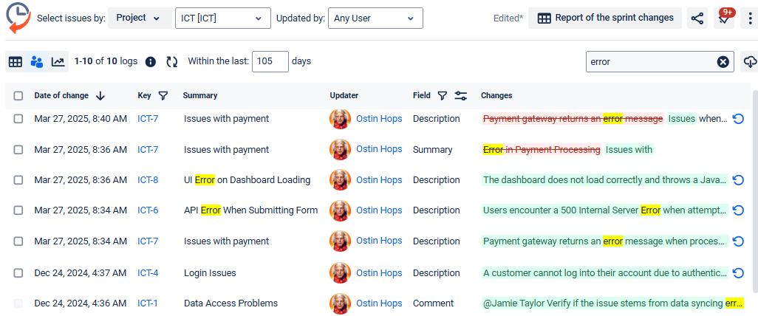The image size is (758, 316).
Task: Open notifications icon with 9+ badge
Action: (x=724, y=18)
